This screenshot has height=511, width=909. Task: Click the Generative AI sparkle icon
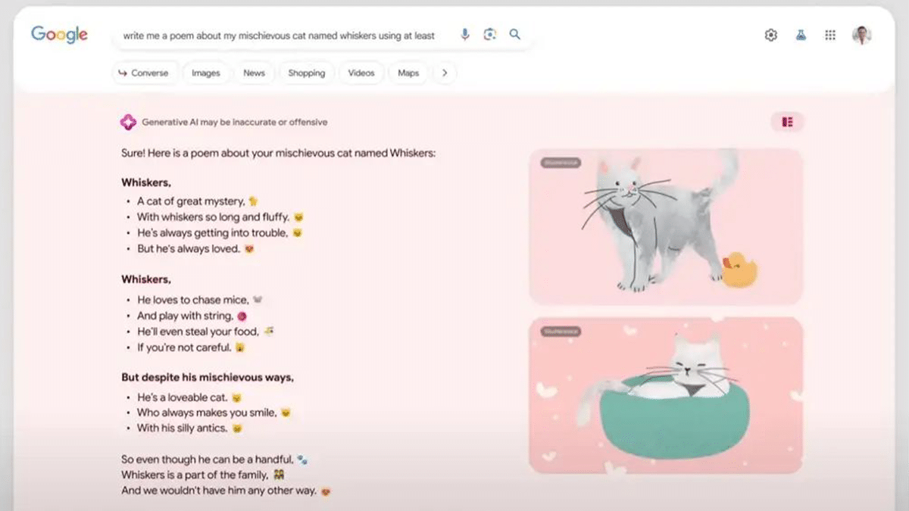coord(128,122)
